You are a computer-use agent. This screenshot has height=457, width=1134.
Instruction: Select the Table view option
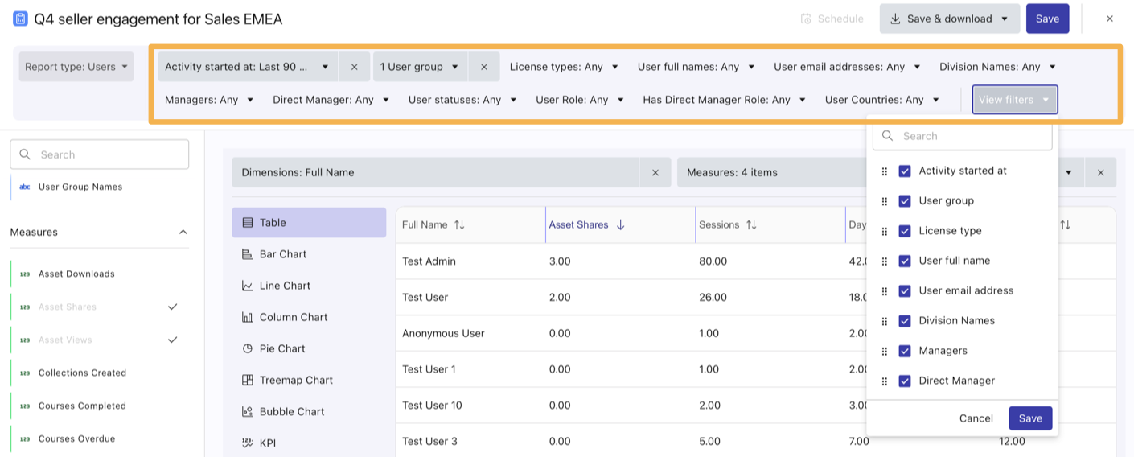click(x=309, y=223)
